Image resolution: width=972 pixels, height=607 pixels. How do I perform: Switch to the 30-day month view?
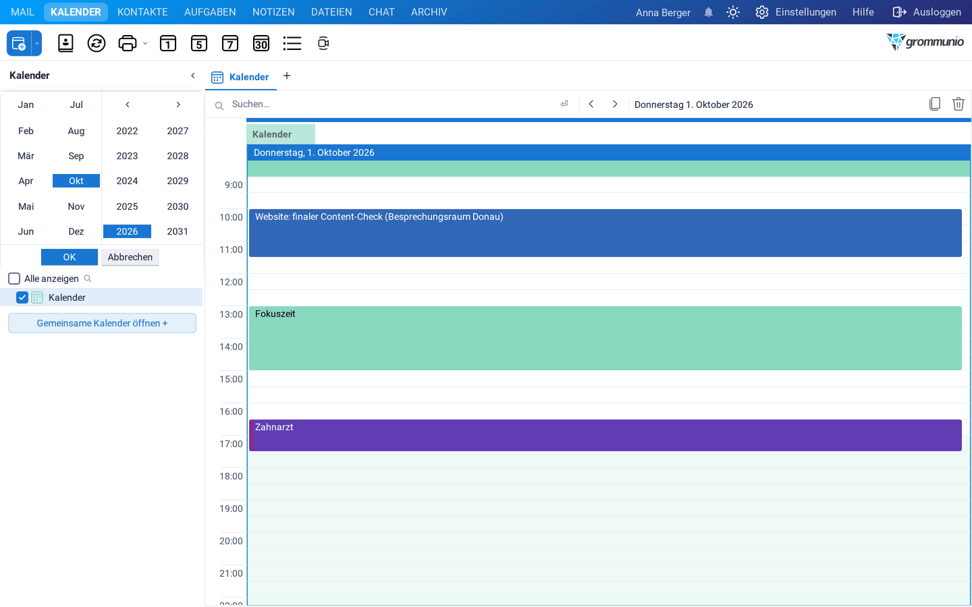[x=261, y=43]
